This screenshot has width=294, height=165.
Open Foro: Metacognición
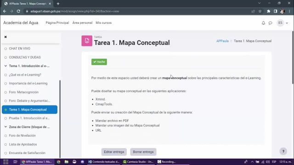(x=23, y=92)
